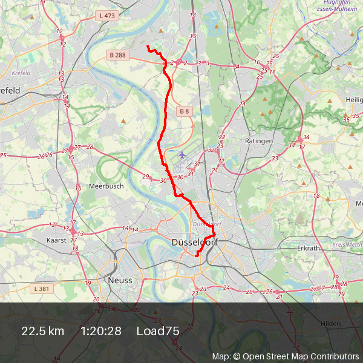Click the junction 34 interchange marker

pos(301,140)
